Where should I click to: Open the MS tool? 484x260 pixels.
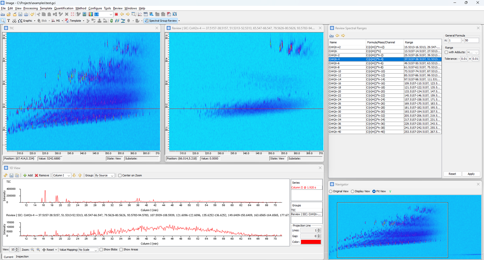click(56, 20)
